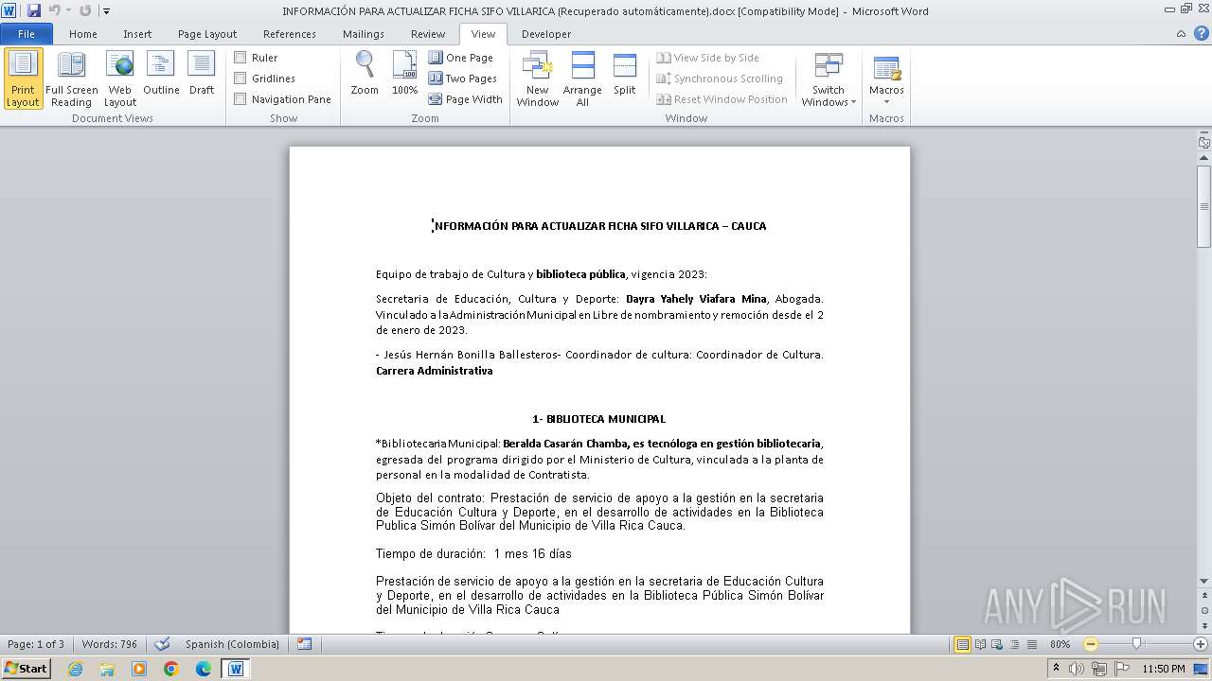Click the 11:50 PM system clock
Image resolution: width=1212 pixels, height=681 pixels.
click(1164, 669)
